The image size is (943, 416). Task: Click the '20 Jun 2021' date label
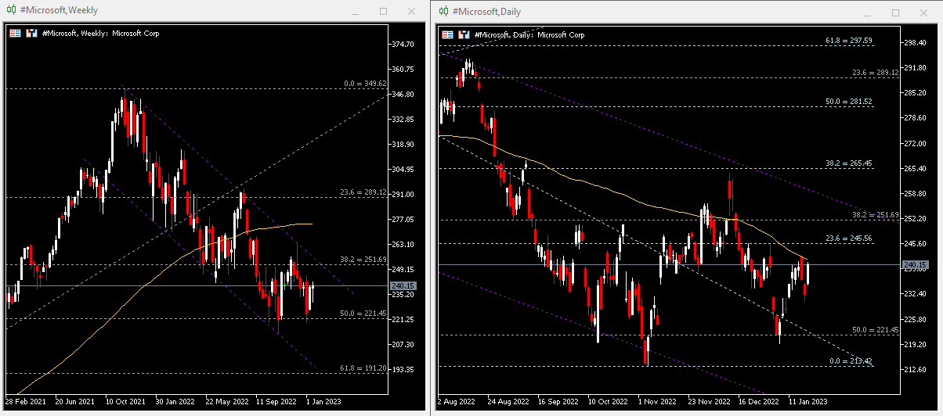74,401
